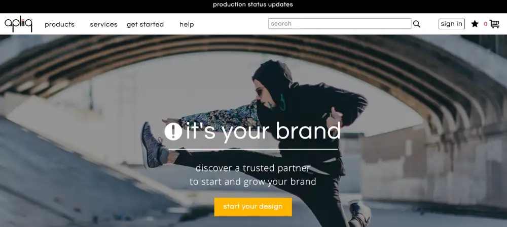Open the production status updates link
507x227 pixels.
coord(253,5)
